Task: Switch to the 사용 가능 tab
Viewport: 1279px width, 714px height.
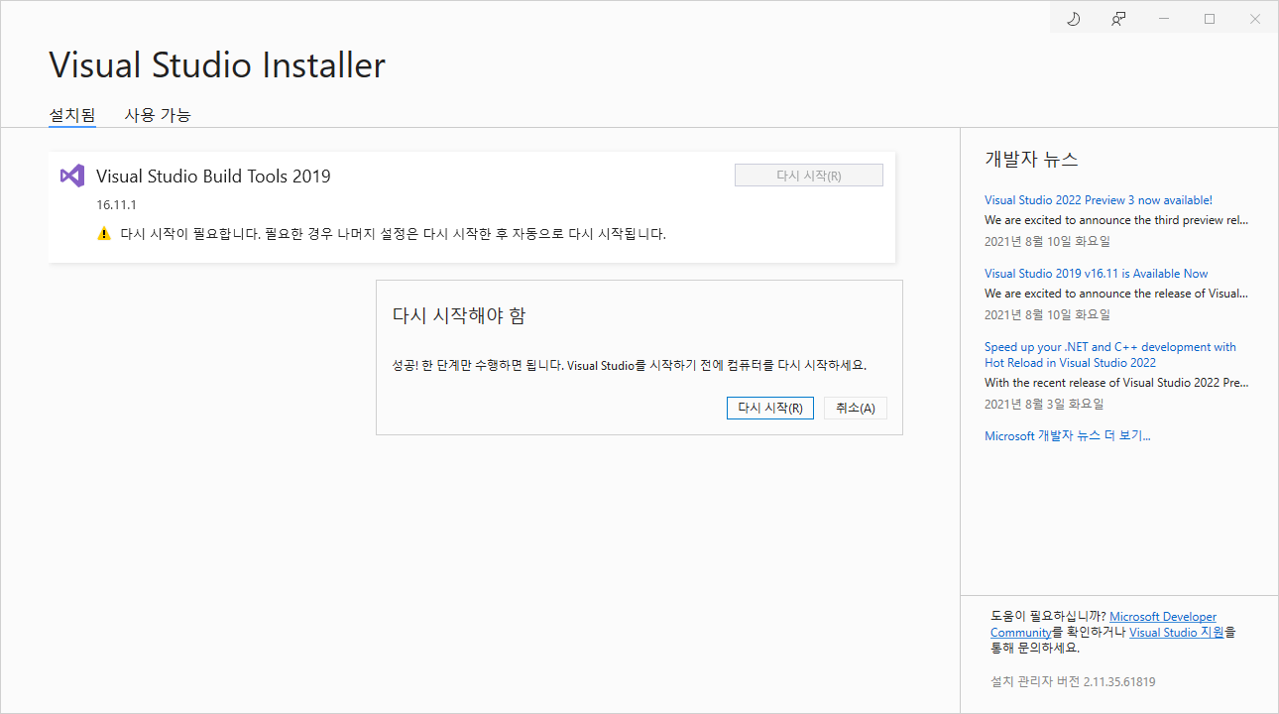Action: pyautogui.click(x=158, y=115)
